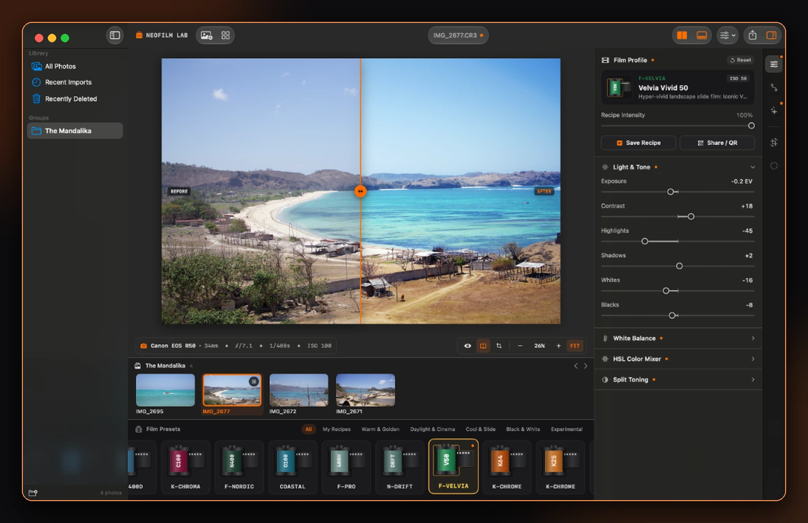Image resolution: width=808 pixels, height=523 pixels.
Task: Collapse the Light & Tone section
Action: [x=753, y=167]
